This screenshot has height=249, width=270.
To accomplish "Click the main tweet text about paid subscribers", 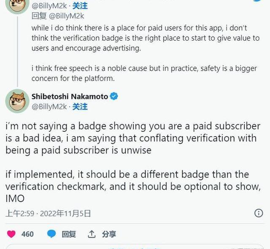I will click(x=133, y=138).
